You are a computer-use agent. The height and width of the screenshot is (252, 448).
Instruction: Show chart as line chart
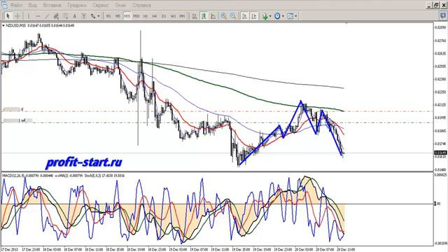coord(213,16)
